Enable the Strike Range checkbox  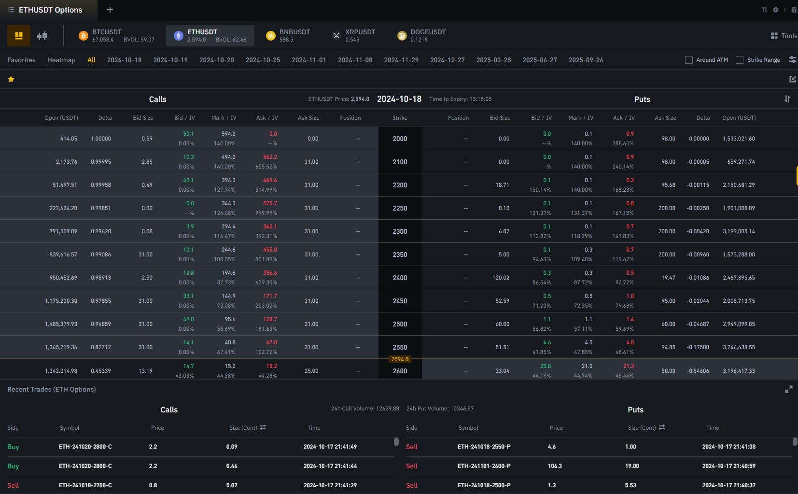click(740, 60)
